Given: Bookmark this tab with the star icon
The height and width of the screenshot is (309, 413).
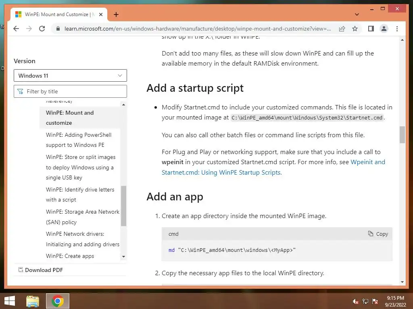Looking at the screenshot, I should coord(355,29).
